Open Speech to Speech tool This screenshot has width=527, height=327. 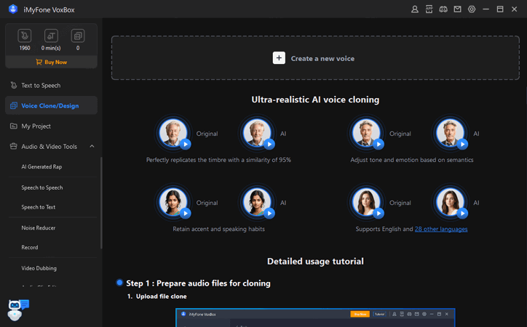coord(42,187)
